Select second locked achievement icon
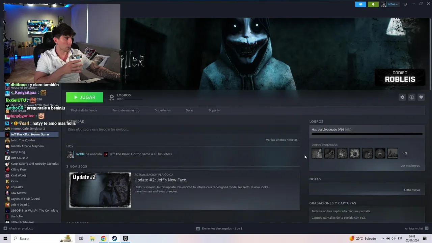This screenshot has width=432, height=243. click(x=329, y=153)
